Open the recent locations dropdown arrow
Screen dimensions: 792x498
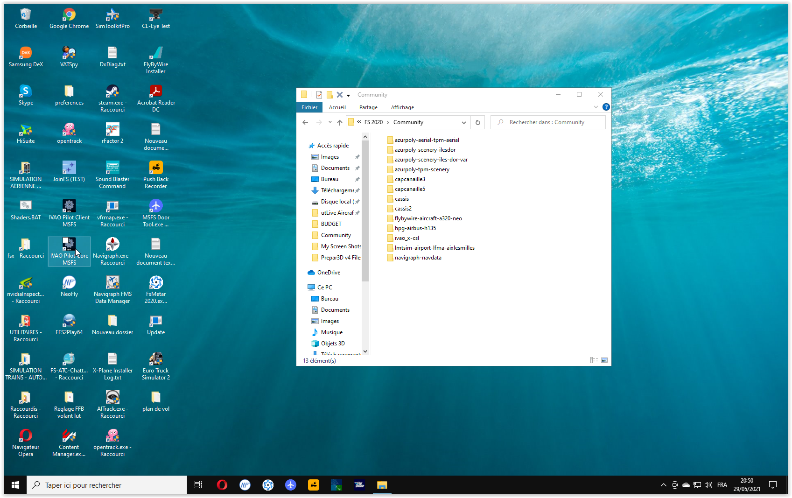(x=330, y=122)
